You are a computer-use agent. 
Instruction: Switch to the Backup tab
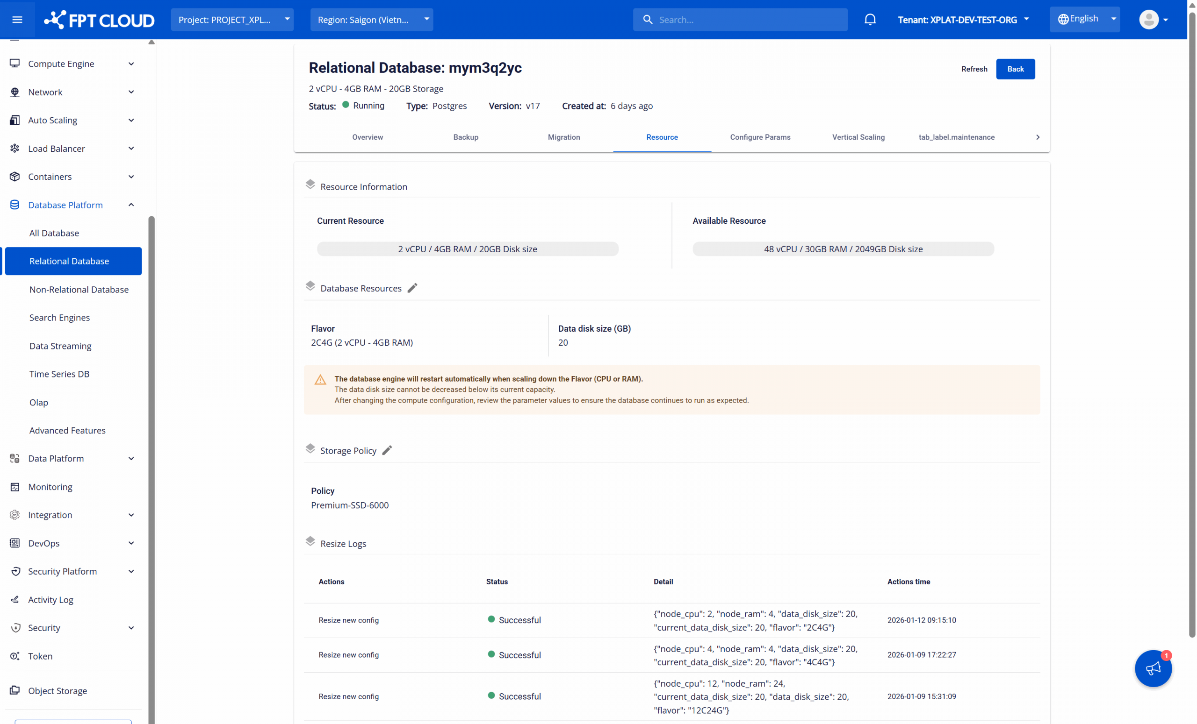tap(465, 137)
